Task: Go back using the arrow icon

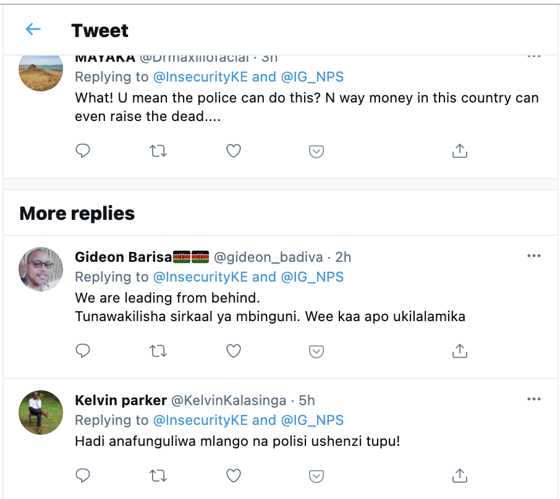Action: click(x=33, y=29)
